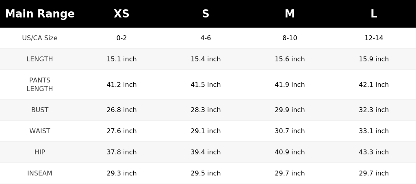Click the US/CA Size row label
This screenshot has width=416, height=184.
pos(40,38)
